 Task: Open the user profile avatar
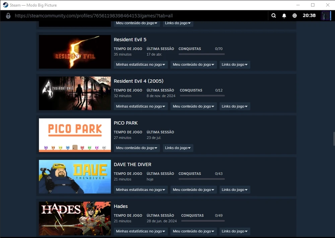tap(326, 16)
